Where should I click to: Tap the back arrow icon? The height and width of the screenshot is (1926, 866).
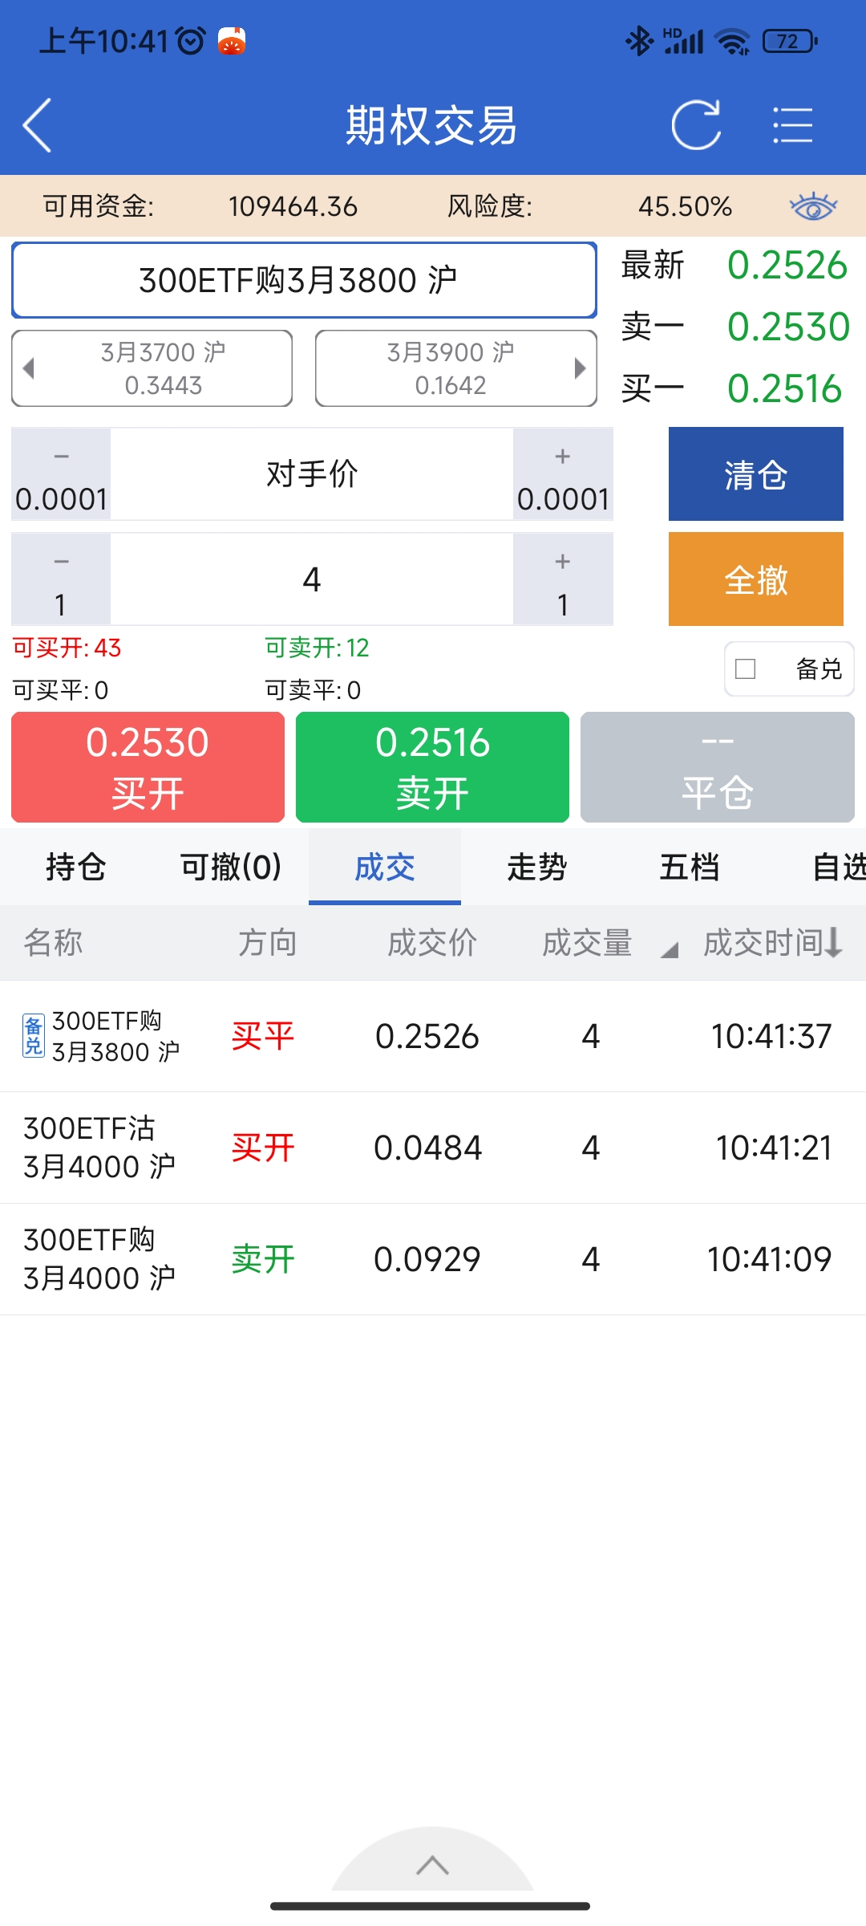(38, 125)
